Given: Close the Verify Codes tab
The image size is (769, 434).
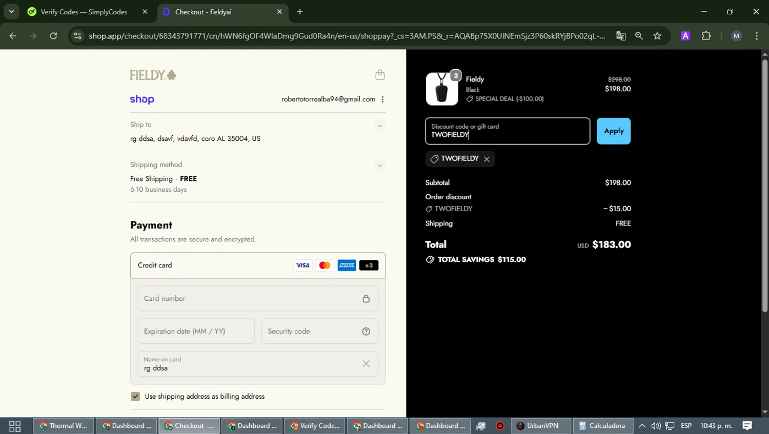Looking at the screenshot, I should click(145, 12).
